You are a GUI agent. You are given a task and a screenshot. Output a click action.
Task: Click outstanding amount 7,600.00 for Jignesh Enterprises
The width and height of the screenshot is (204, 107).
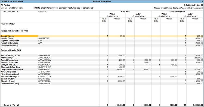199,41
